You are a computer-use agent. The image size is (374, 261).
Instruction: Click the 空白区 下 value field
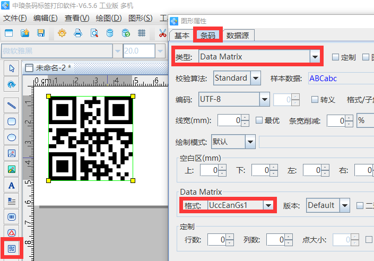[x=261, y=170]
